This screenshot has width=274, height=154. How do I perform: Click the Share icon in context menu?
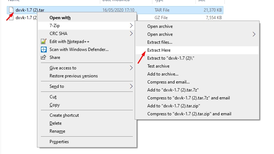[x=43, y=57]
